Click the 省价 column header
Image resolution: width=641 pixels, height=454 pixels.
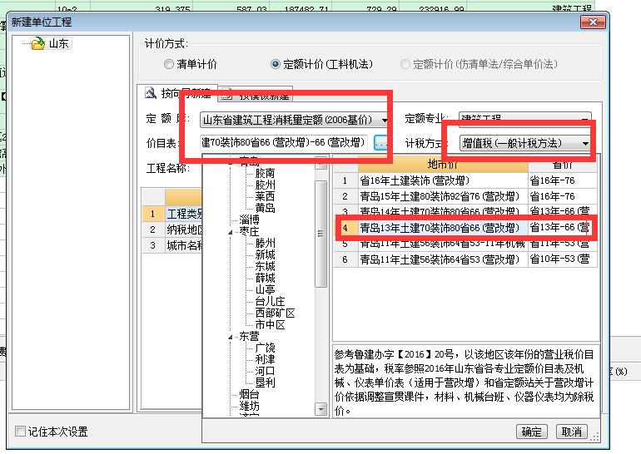tap(563, 164)
